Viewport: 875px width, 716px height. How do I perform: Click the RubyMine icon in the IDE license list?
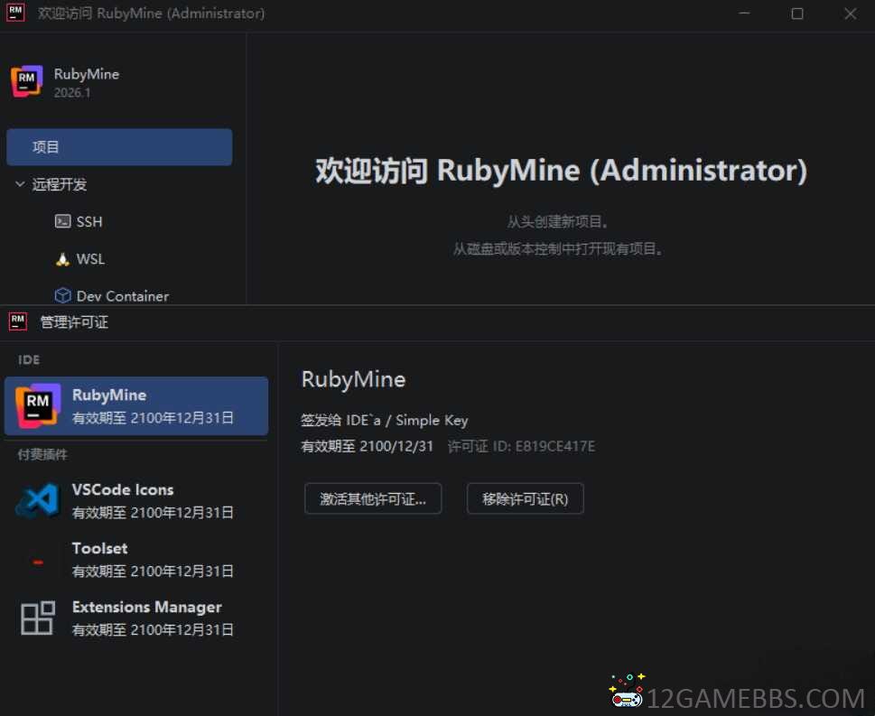point(37,405)
